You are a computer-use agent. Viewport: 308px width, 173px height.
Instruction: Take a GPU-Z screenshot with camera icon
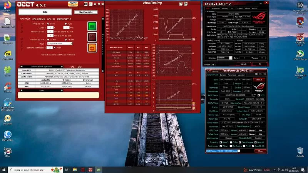coord(256,74)
